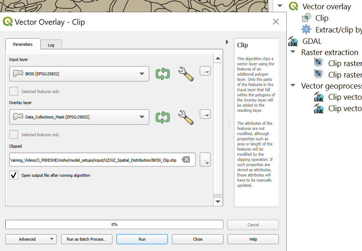Select Extract/clip by extent gear icon
362x251 pixels.
306,29
